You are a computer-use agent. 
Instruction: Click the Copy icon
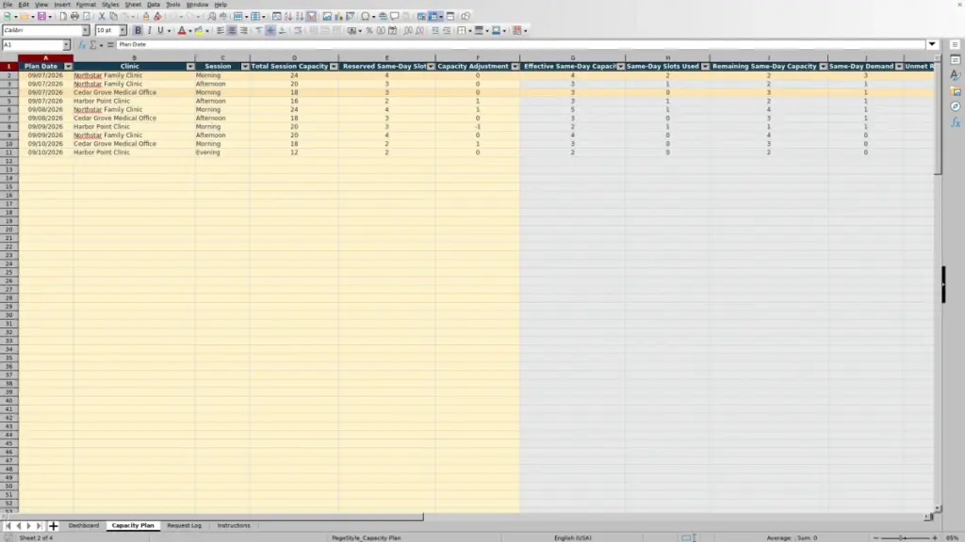113,16
